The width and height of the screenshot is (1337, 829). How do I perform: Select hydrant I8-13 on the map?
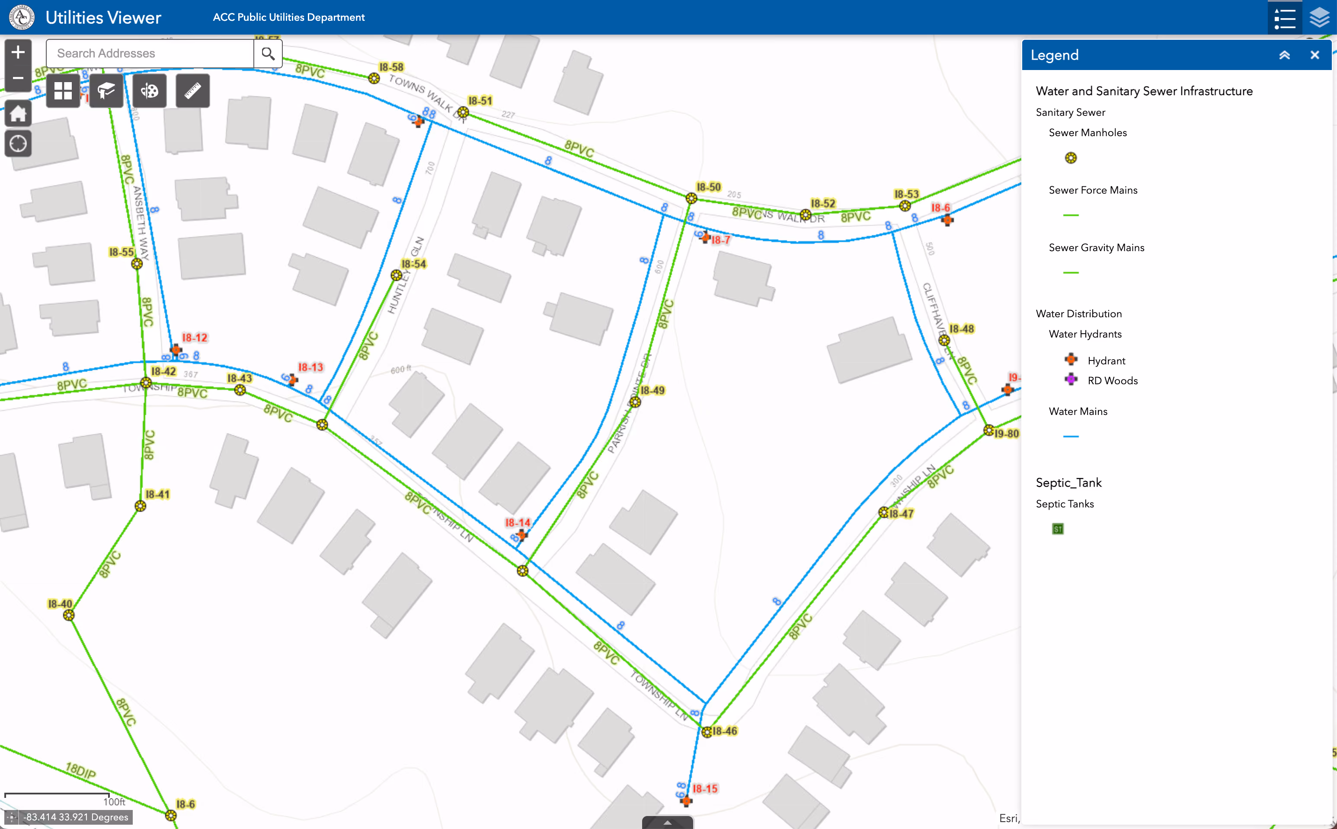[293, 379]
